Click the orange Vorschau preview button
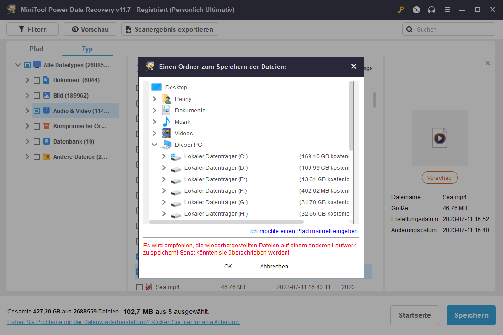This screenshot has height=335, width=503. pyautogui.click(x=439, y=178)
